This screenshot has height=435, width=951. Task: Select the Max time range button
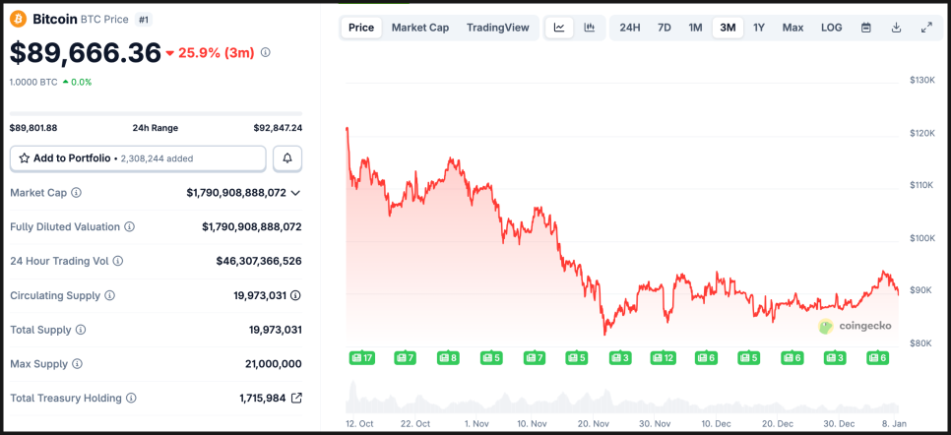(792, 28)
